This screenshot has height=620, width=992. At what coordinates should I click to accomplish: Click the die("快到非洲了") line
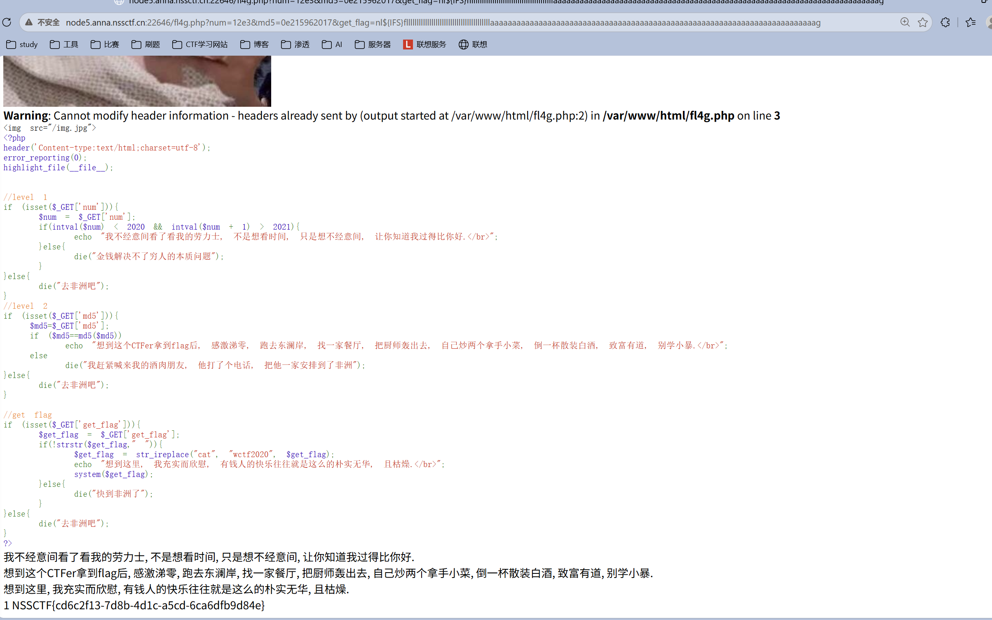[x=113, y=494]
